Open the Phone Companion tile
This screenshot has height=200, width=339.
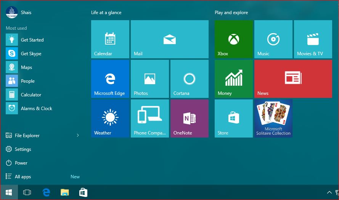pos(149,118)
